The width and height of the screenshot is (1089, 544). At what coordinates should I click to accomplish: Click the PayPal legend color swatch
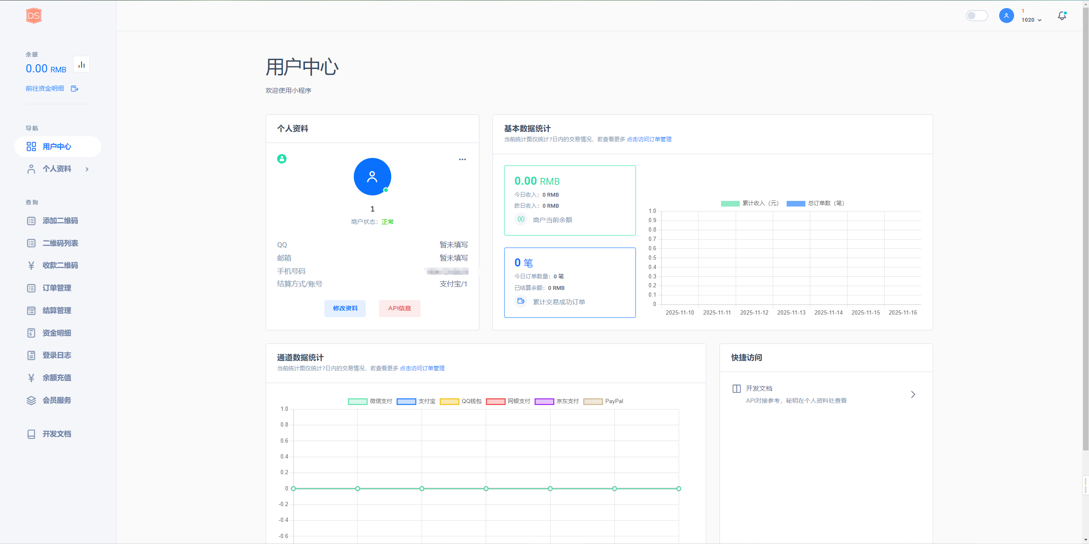[593, 401]
